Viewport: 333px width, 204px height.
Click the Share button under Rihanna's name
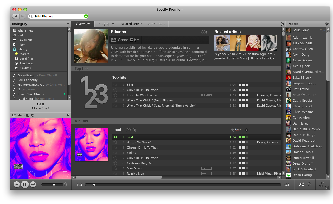[x=120, y=40]
